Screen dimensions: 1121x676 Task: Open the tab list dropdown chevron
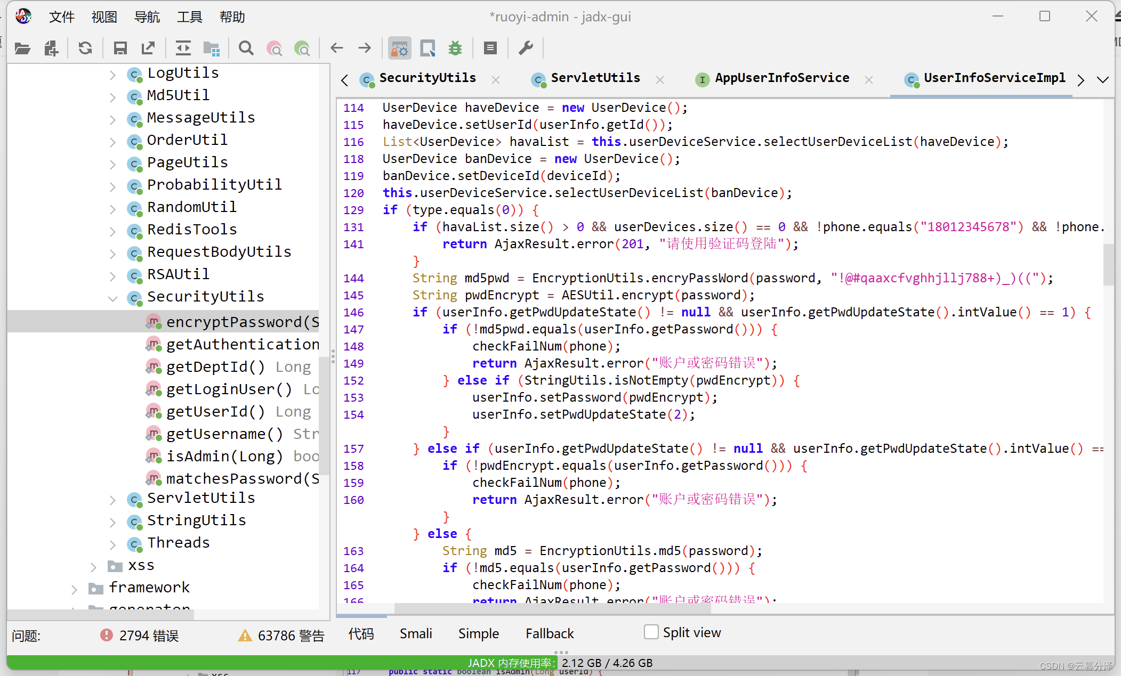1103,80
